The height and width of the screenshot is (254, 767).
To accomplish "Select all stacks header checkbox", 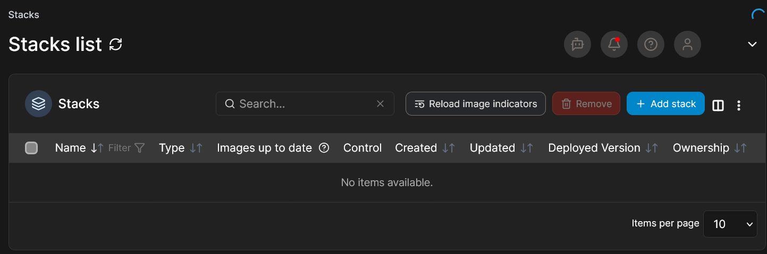I will [x=31, y=148].
